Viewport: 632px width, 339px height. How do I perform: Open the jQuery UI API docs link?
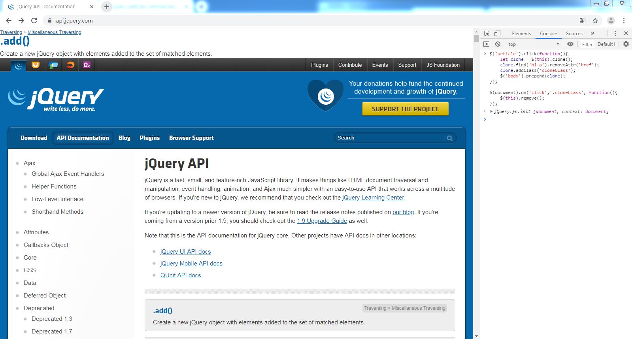point(185,252)
